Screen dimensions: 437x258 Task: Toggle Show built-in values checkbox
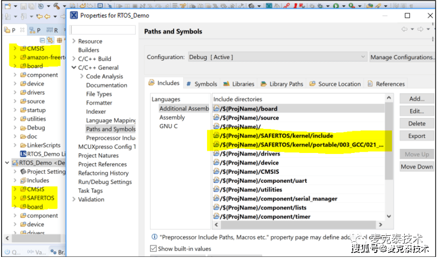pyautogui.click(x=154, y=249)
